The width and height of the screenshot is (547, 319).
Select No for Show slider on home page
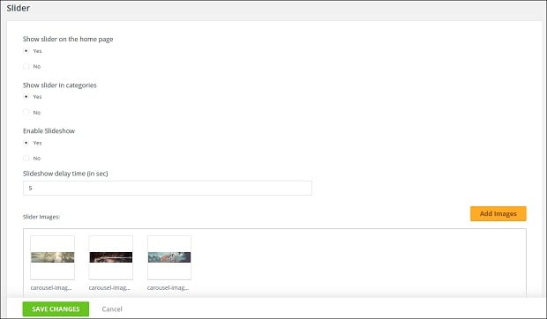[26, 66]
